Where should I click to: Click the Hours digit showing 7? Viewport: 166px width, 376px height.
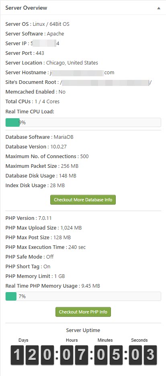[x=82, y=355]
